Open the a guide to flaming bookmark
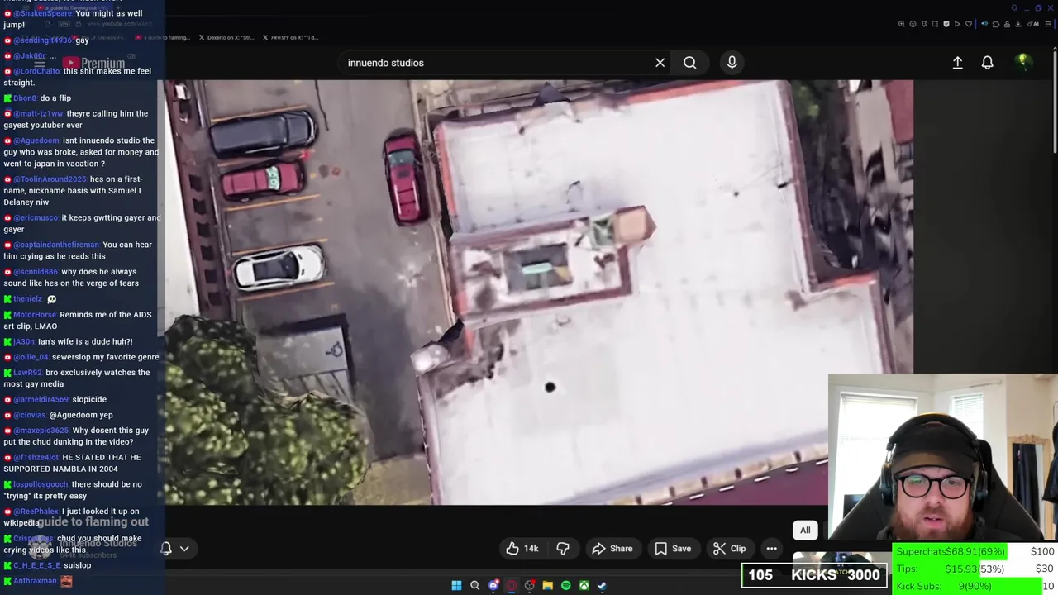The image size is (1058, 595). 163,37
